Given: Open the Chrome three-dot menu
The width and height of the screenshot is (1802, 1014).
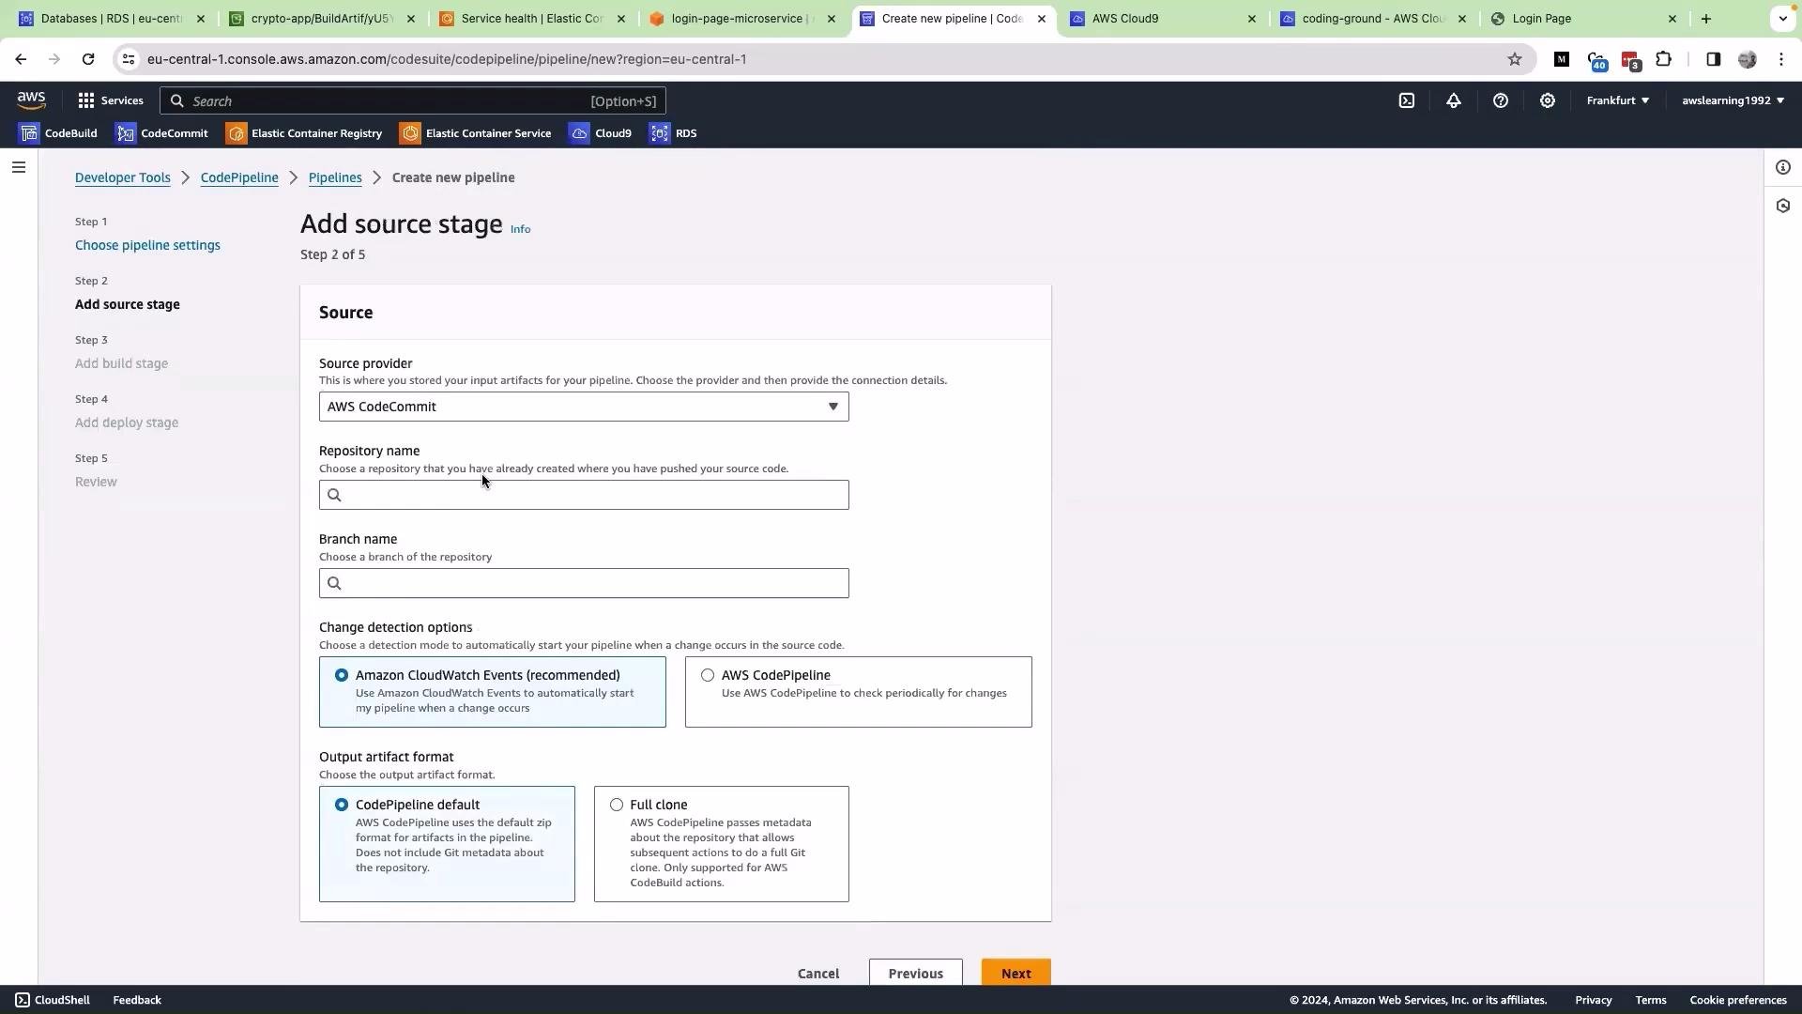Looking at the screenshot, I should (x=1781, y=59).
